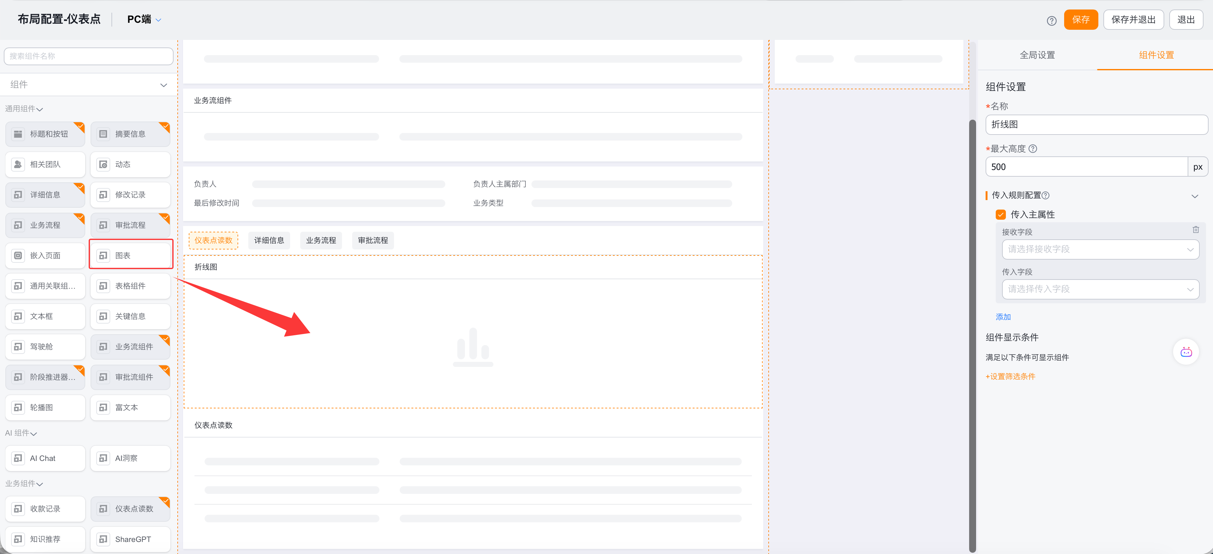The height and width of the screenshot is (554, 1213).
Task: Click the 相关团队 component icon
Action: pyautogui.click(x=18, y=164)
